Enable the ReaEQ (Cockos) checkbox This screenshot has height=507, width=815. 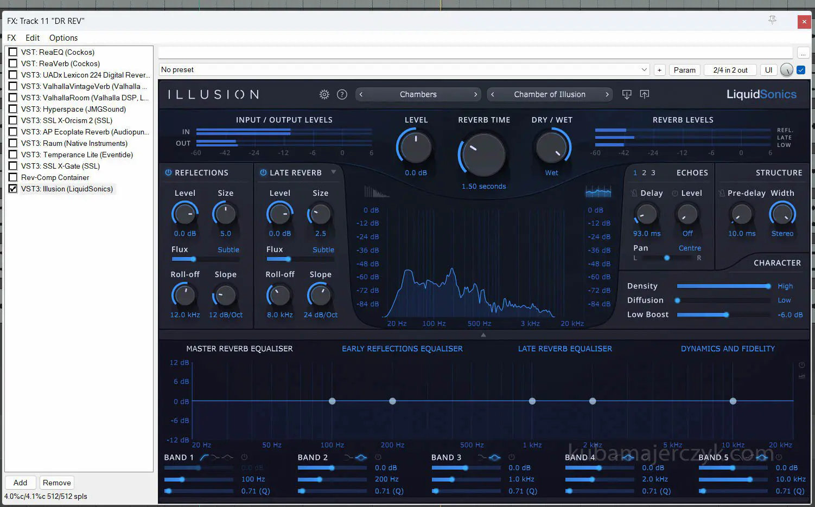click(13, 52)
